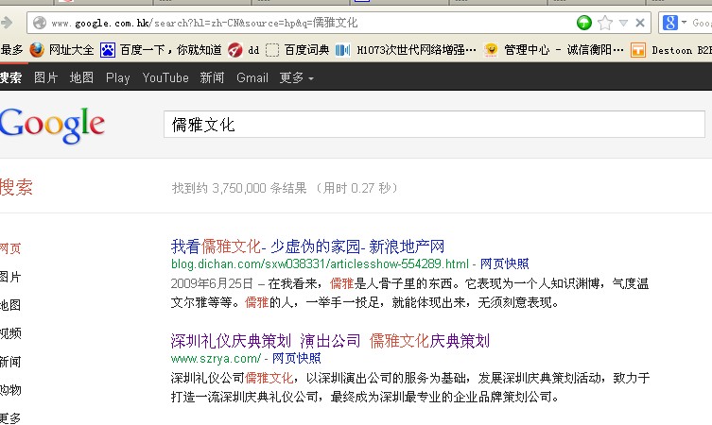The image size is (712, 425).
Task: Click the Google logo
Action: click(x=52, y=125)
